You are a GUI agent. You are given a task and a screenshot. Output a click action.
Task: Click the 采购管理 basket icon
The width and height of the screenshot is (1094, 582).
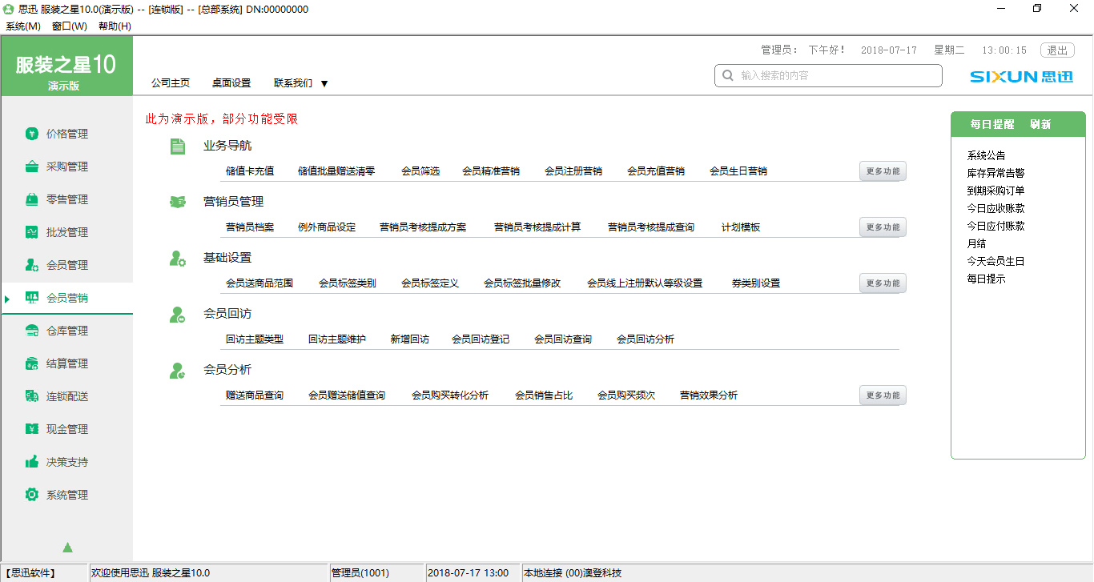[32, 167]
